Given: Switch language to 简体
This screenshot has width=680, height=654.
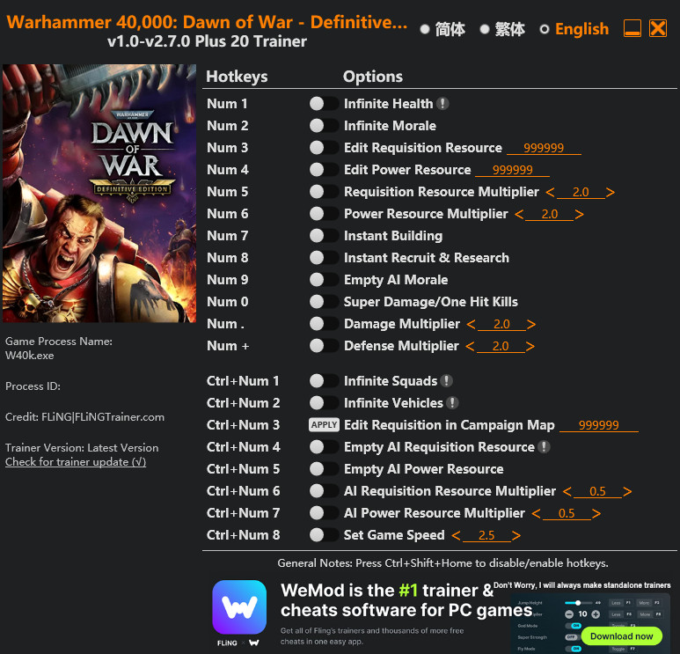Looking at the screenshot, I should tap(425, 29).
